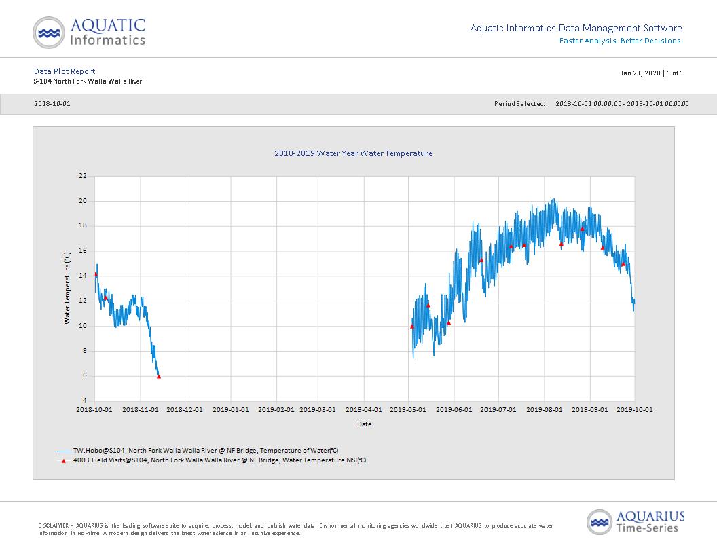Click y-axis tick label '16'
The height and width of the screenshot is (554, 717).
click(x=83, y=251)
